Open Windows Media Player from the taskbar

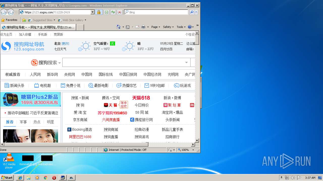37,178
